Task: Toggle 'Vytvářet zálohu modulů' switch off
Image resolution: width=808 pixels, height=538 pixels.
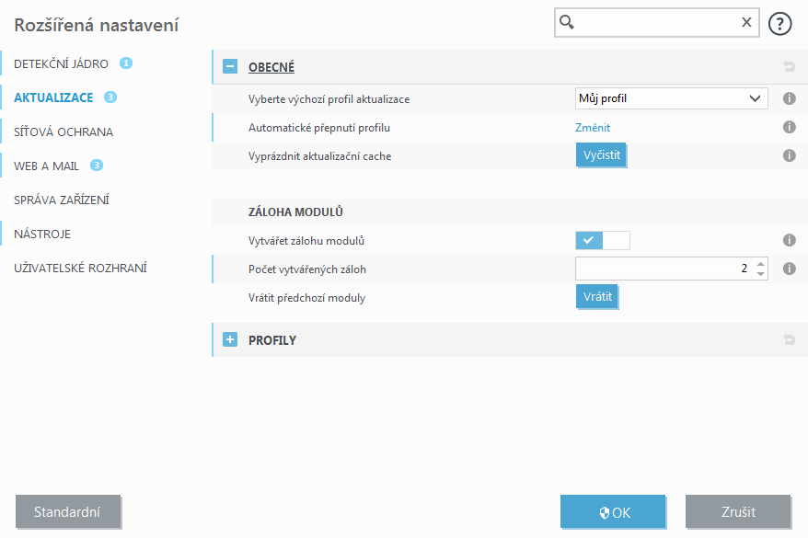Action: click(x=603, y=240)
